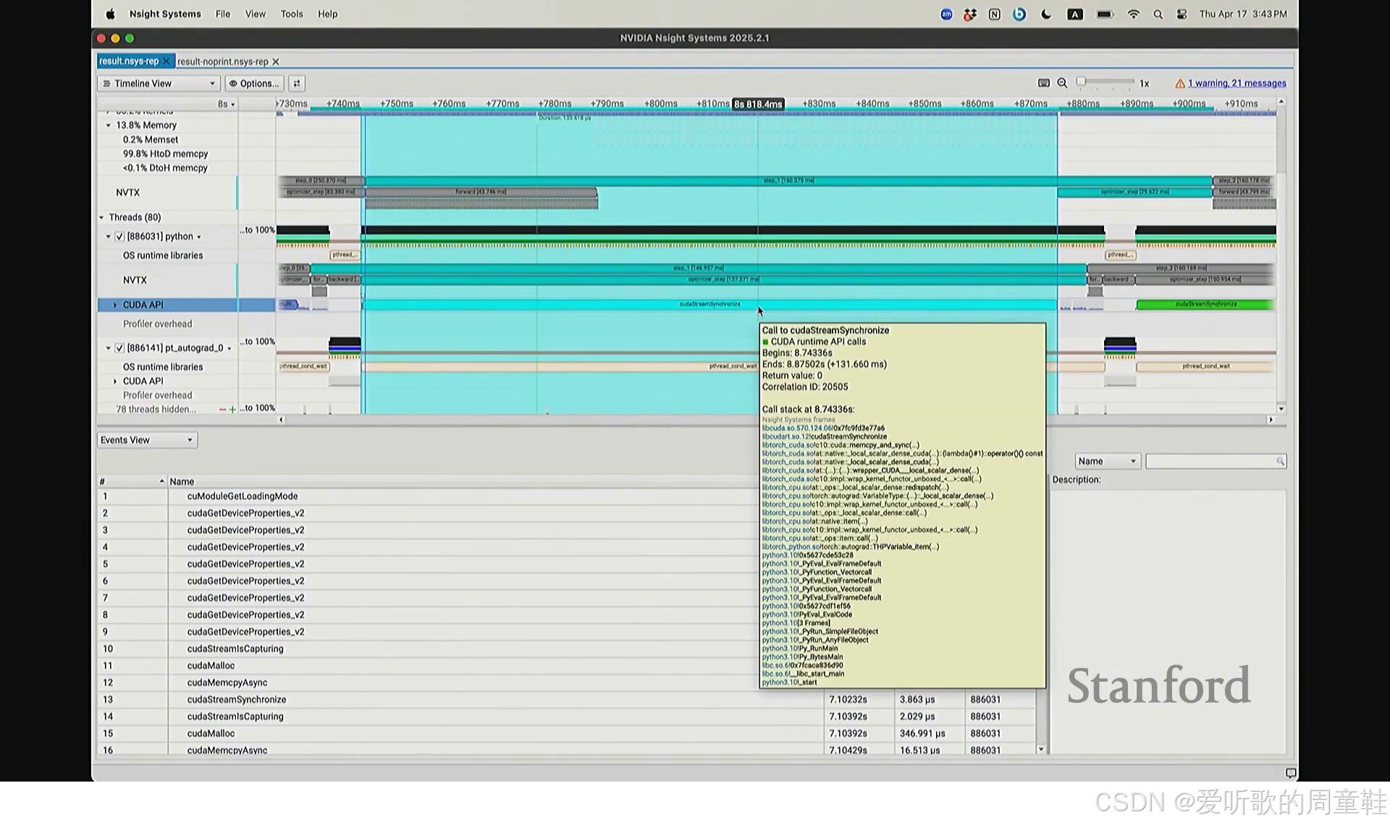This screenshot has width=1390, height=825.
Task: Click the green plus show-threads icon
Action: pyautogui.click(x=232, y=410)
